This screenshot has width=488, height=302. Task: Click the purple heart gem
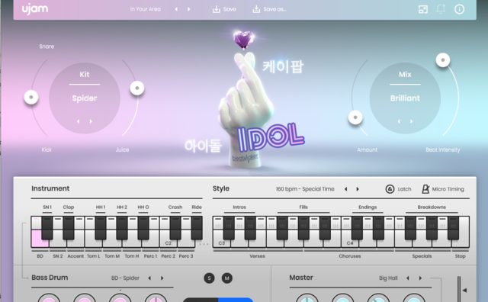tap(243, 40)
